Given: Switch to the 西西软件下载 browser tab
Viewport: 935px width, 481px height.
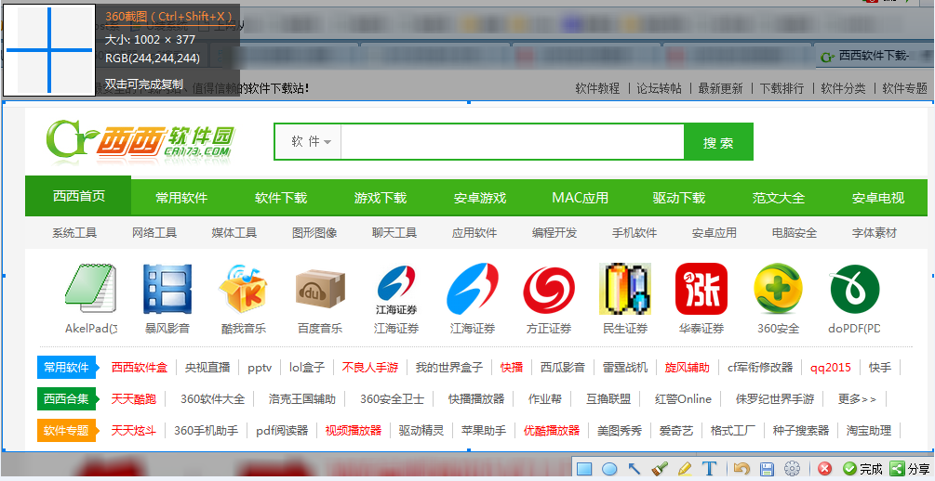Looking at the screenshot, I should [x=875, y=56].
